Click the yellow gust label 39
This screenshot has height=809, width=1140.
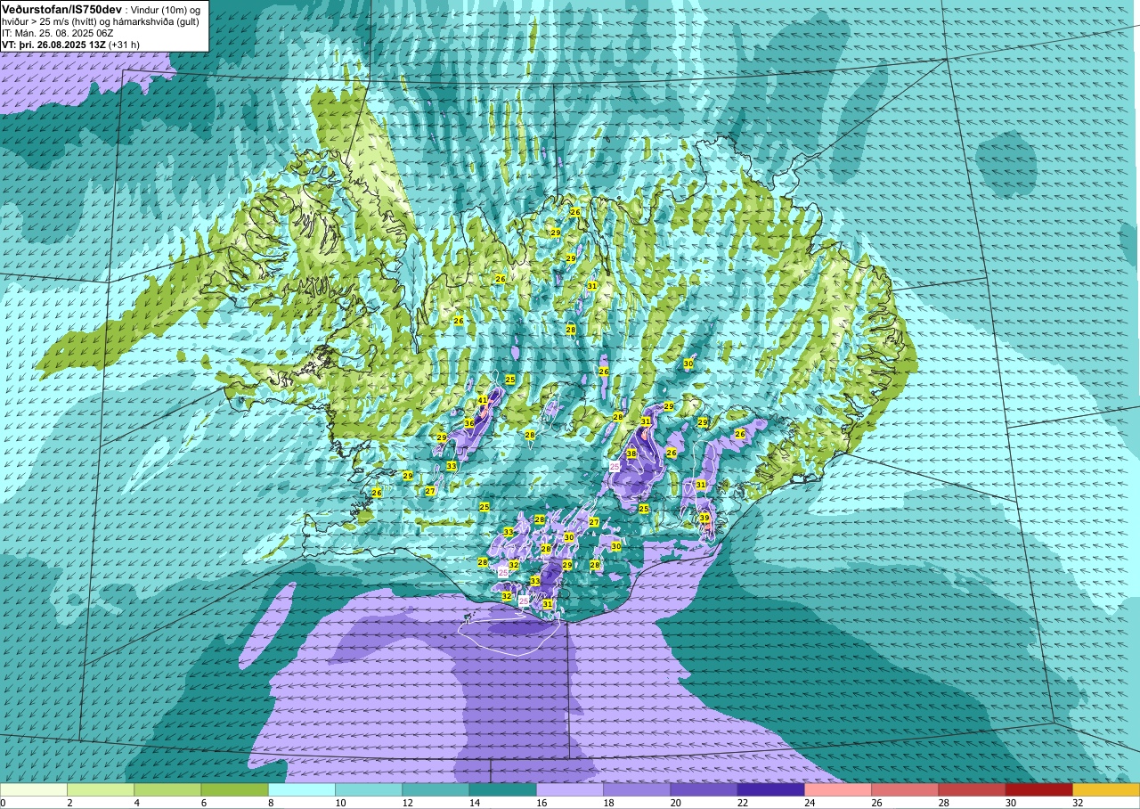coord(704,518)
